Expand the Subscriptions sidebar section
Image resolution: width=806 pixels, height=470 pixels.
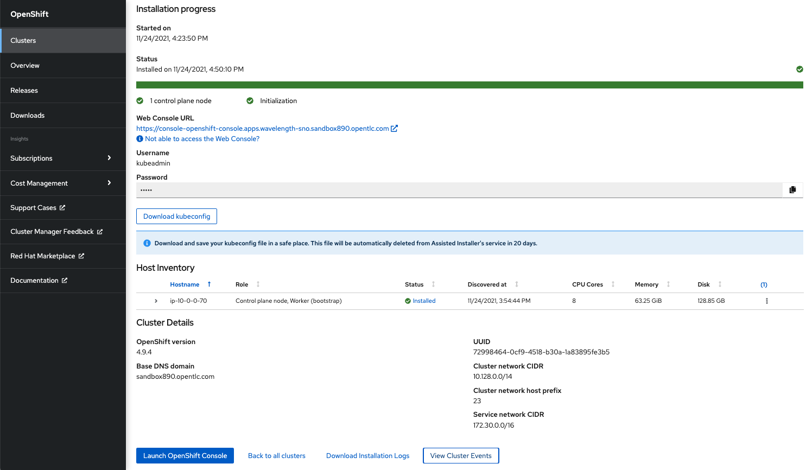tap(109, 158)
